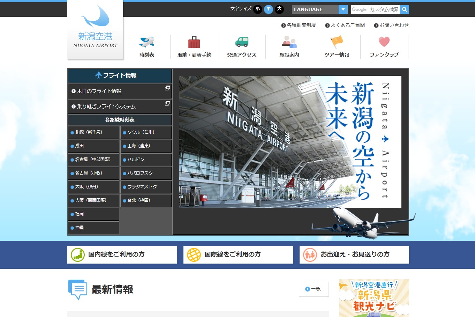
Task: Select 名古屋（小牧） timetable
Action: click(x=94, y=173)
